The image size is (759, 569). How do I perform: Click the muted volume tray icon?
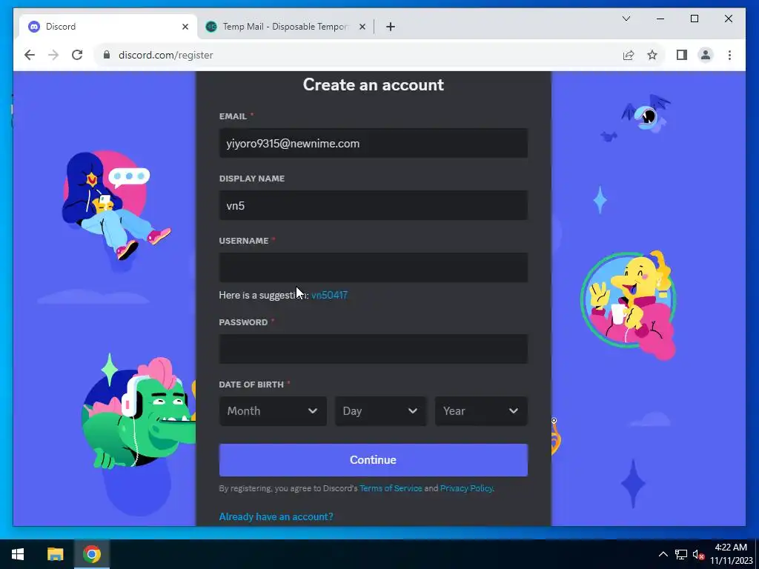pos(698,554)
